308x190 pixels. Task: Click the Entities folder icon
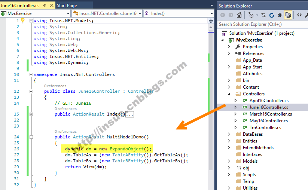point(238,141)
